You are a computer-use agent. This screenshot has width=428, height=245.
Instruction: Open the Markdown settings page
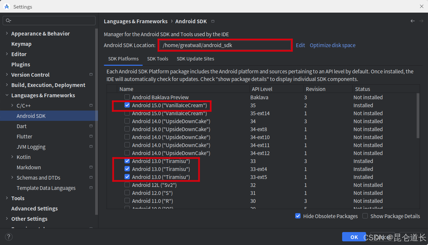[x=29, y=167]
